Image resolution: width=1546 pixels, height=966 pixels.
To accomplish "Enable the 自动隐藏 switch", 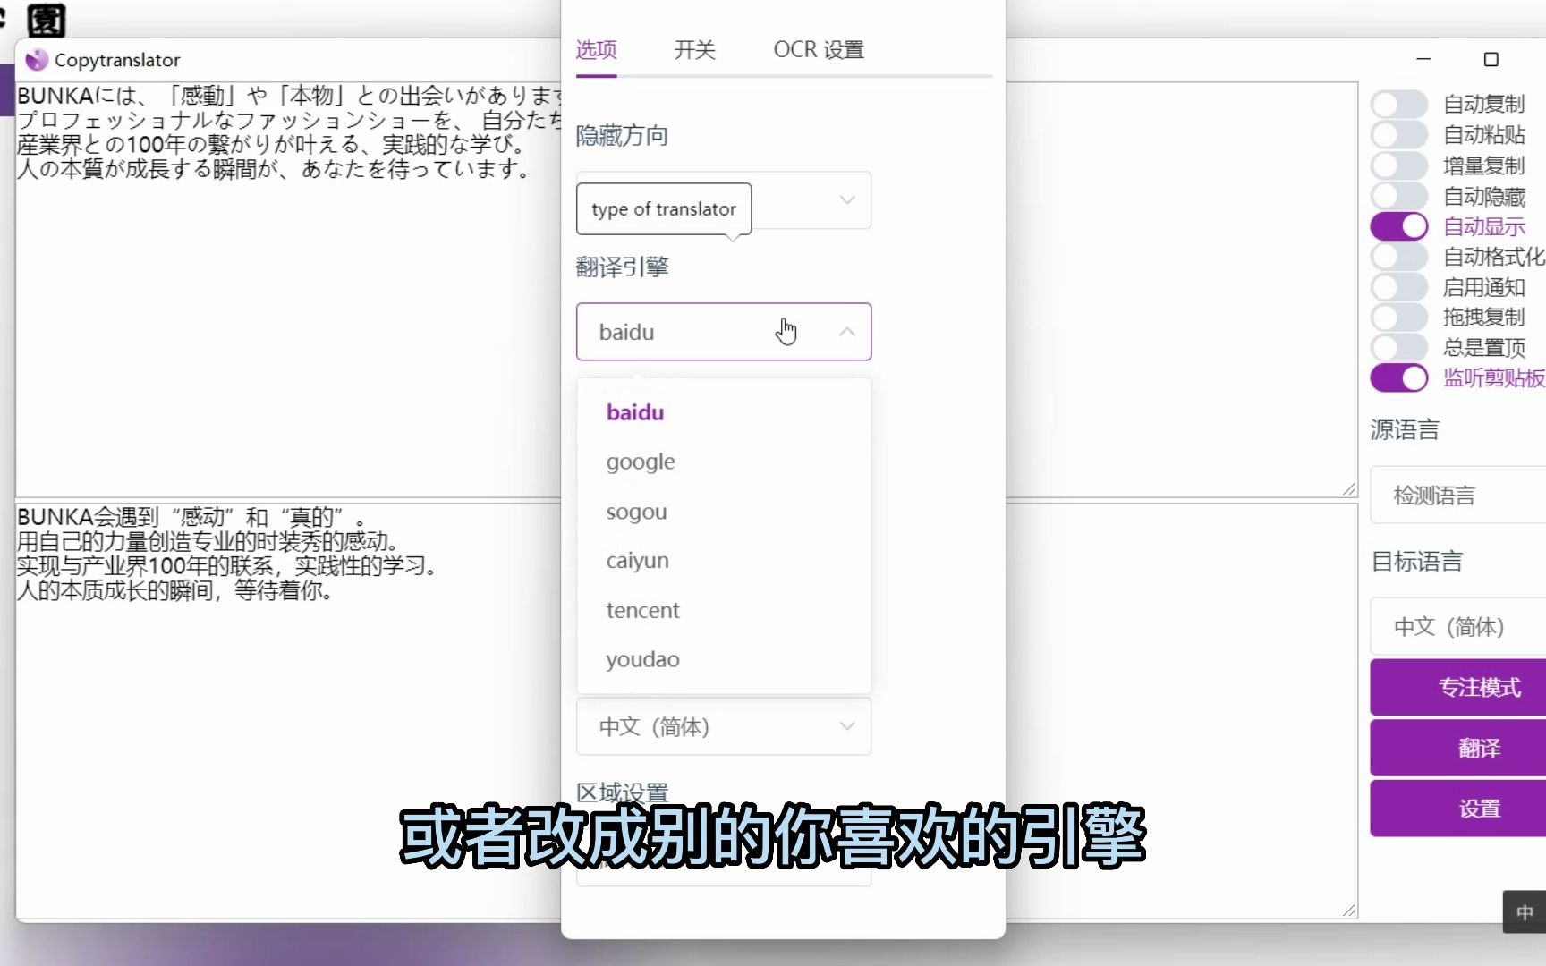I will pyautogui.click(x=1399, y=196).
